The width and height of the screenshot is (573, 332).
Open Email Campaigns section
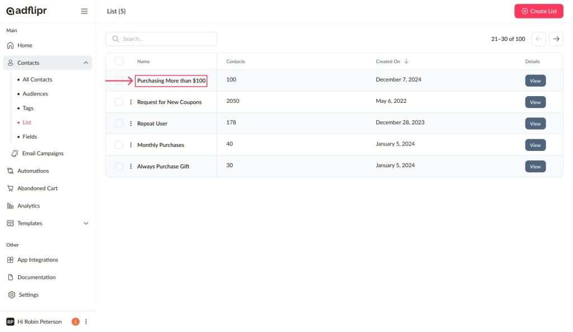click(43, 153)
